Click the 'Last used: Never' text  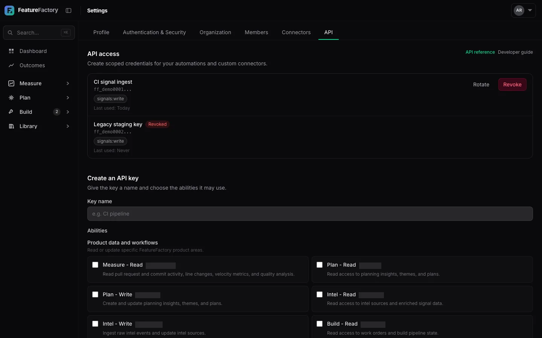(x=111, y=151)
